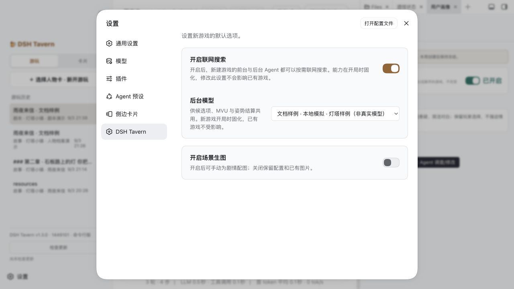Click the 设置 gear icon at bottom-left
Screen dimensions: 514x289
10,277
